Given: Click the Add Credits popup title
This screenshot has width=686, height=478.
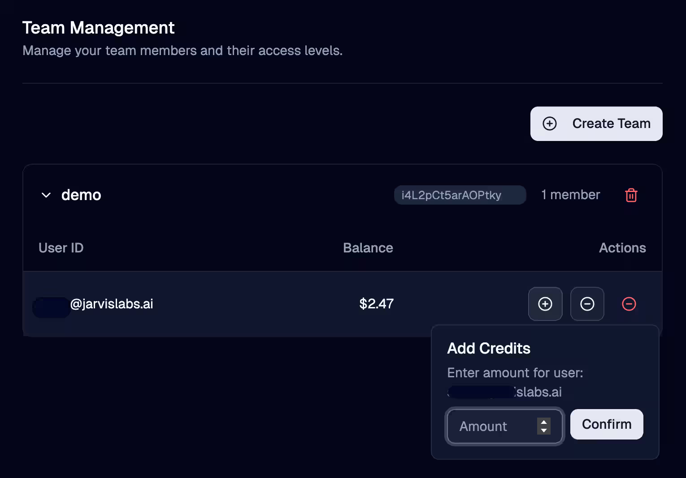Looking at the screenshot, I should 489,348.
